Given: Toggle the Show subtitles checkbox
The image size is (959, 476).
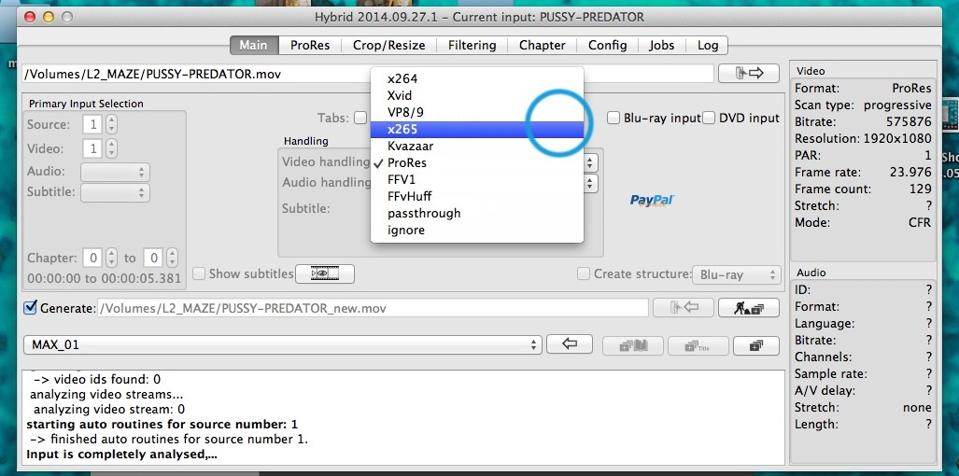Looking at the screenshot, I should click(199, 273).
